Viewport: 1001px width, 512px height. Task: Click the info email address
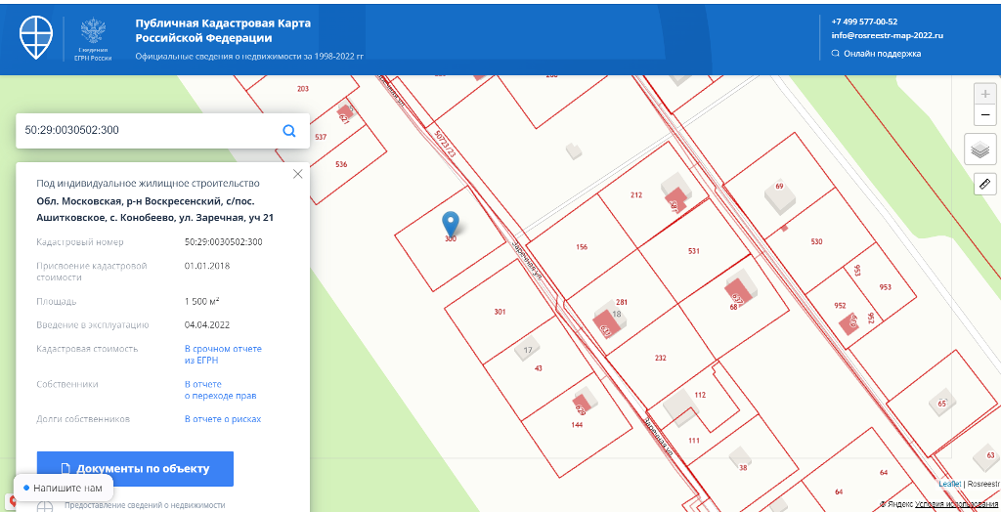tap(887, 35)
